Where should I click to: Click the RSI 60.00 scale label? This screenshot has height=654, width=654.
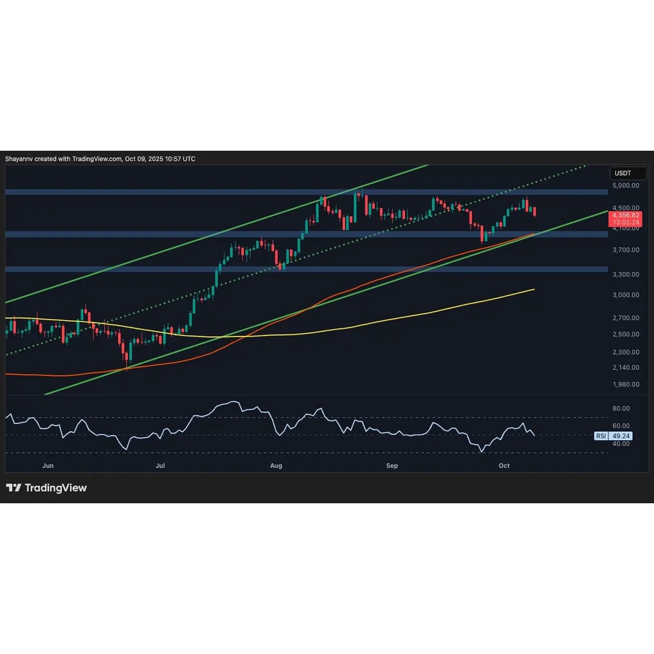(621, 426)
